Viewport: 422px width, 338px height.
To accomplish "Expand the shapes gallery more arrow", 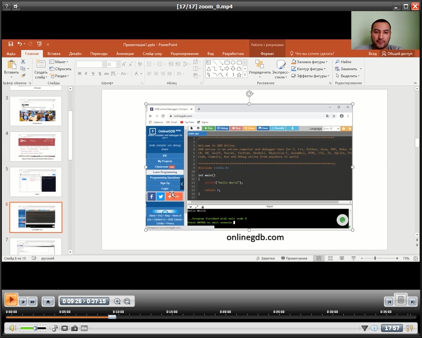I will tap(245, 75).
